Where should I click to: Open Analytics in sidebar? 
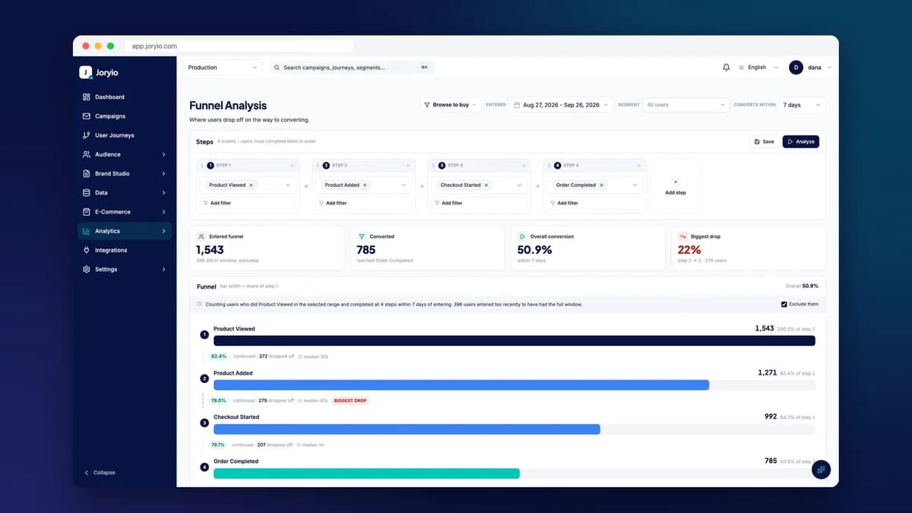[125, 231]
